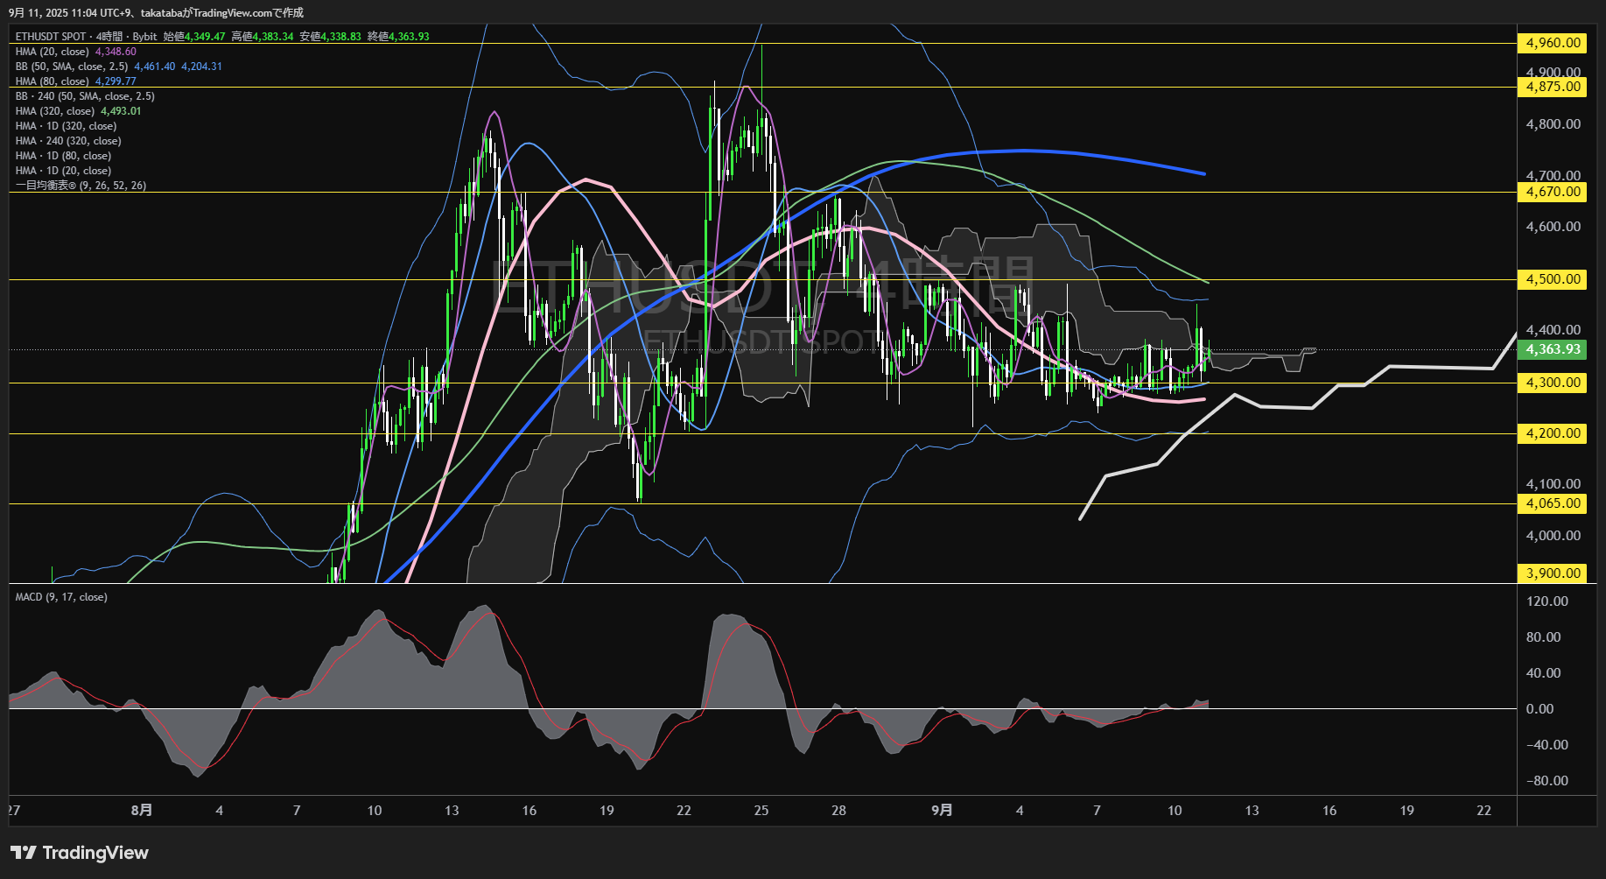Click the yellow 4,960.00 price label
The width and height of the screenshot is (1606, 879).
[1553, 43]
